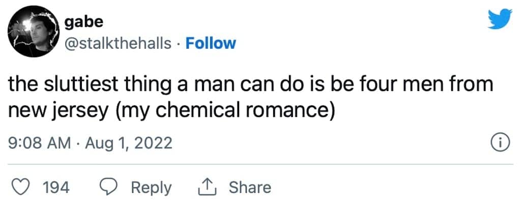This screenshot has width=521, height=206.
Task: Click the separator dot before Follow
Action: (x=179, y=44)
